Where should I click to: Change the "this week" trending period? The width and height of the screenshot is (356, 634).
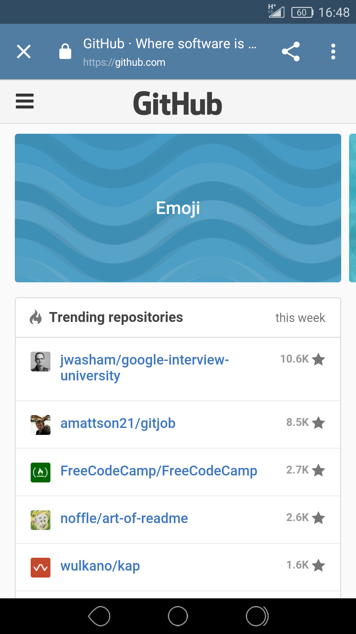point(300,318)
